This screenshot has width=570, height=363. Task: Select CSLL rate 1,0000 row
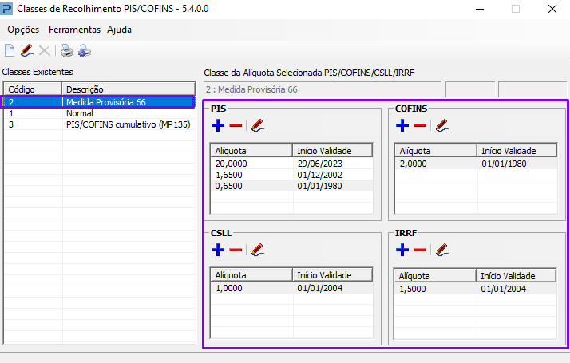point(291,288)
